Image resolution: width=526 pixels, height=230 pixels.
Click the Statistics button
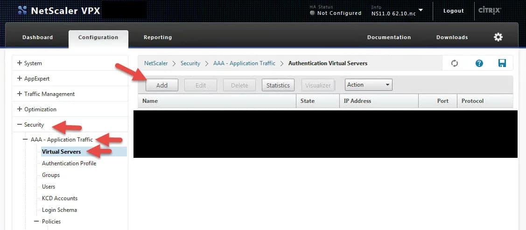coord(278,85)
